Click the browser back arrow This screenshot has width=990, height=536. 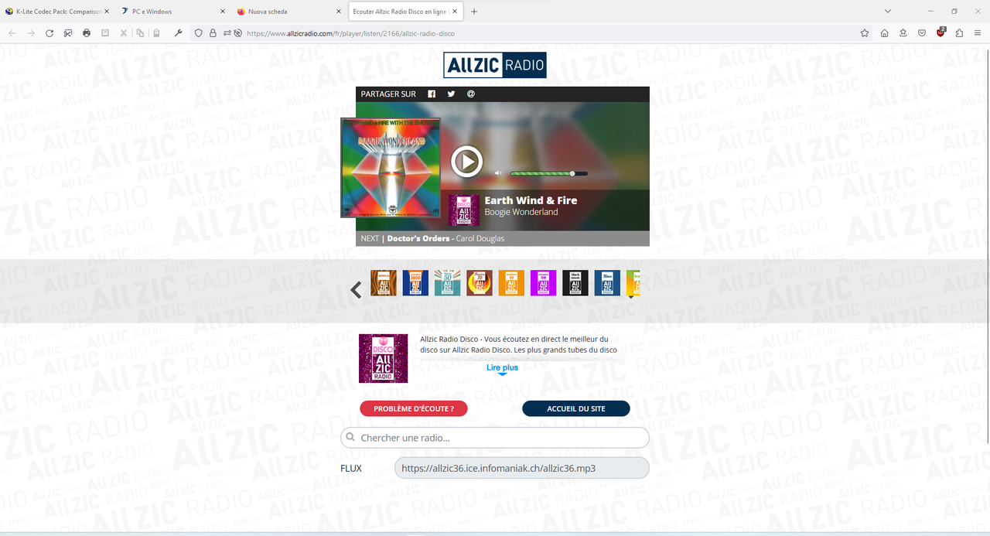[12, 33]
